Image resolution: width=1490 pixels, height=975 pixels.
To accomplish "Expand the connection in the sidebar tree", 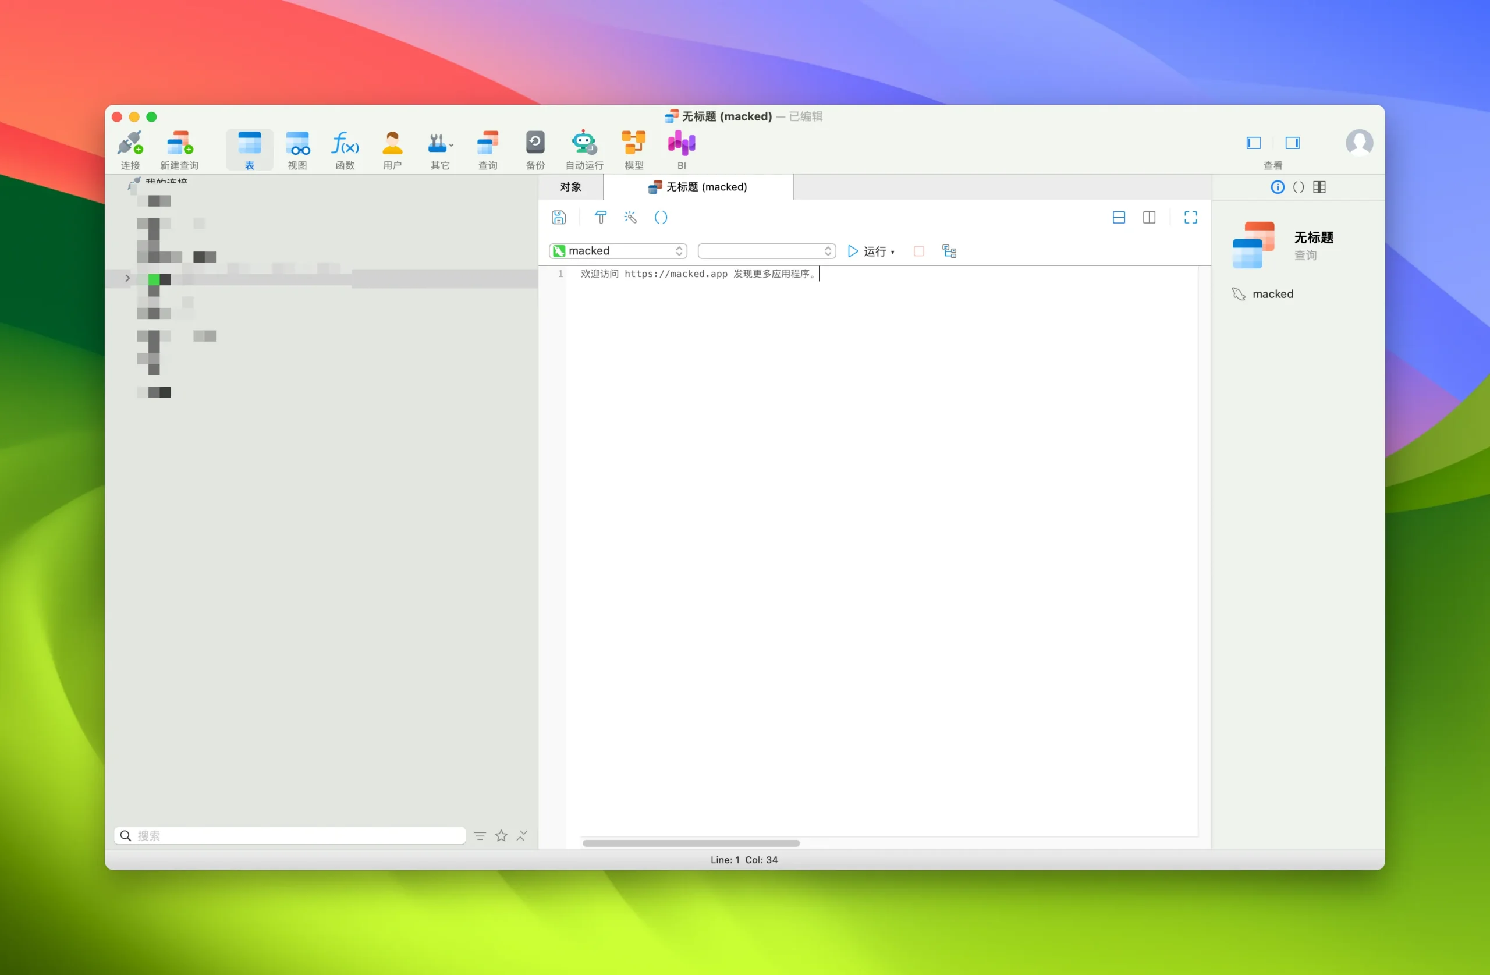I will (127, 278).
